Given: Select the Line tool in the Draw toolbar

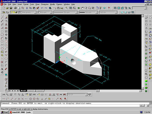Looking at the screenshot, I should tap(2, 17).
